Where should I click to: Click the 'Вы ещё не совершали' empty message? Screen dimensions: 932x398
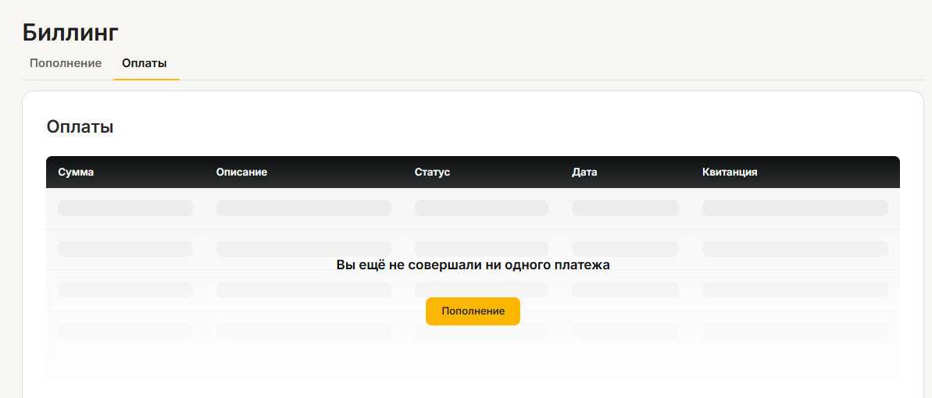tap(473, 265)
